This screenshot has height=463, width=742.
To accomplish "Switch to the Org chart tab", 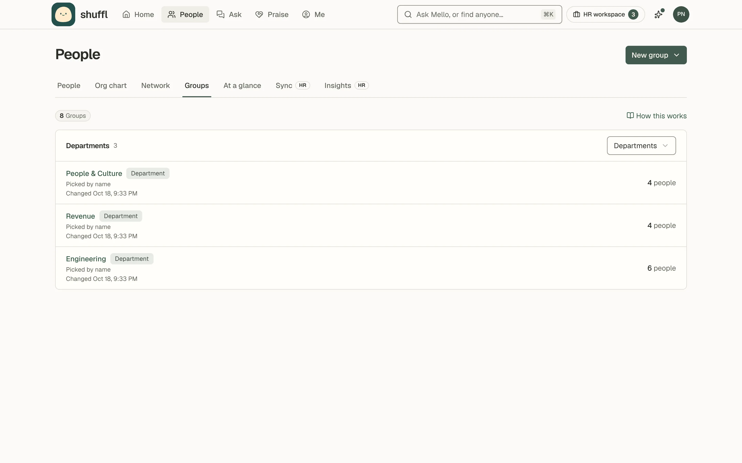I will [x=111, y=85].
